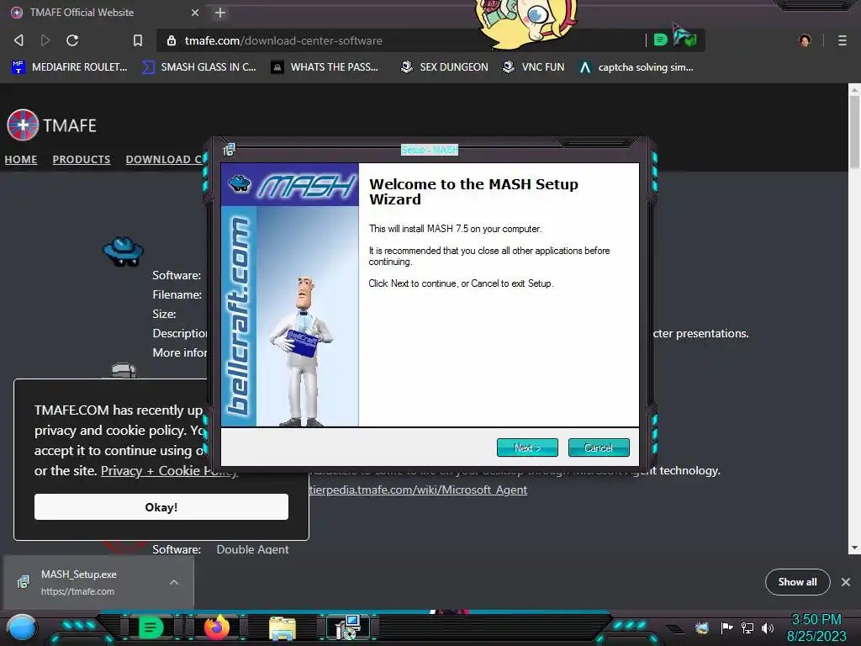Image resolution: width=861 pixels, height=646 pixels.
Task: Open Privacy + Cookie Policy link
Action: click(169, 471)
